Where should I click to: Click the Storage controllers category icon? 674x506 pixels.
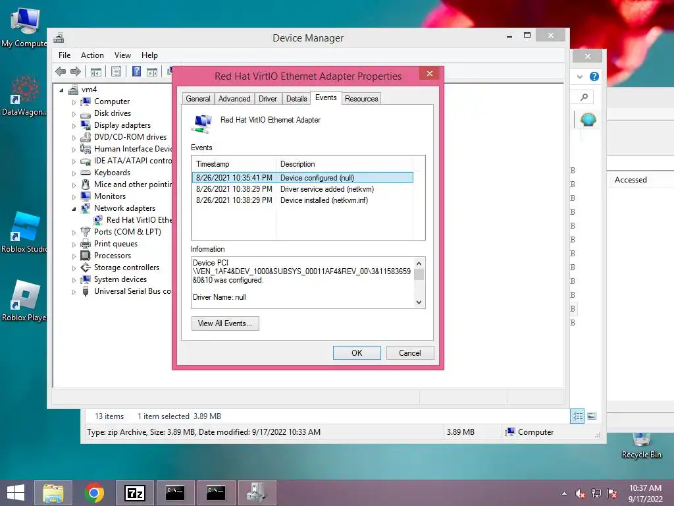(x=86, y=267)
